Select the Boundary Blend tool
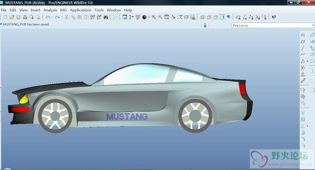The image size is (315, 170). coord(312,55)
